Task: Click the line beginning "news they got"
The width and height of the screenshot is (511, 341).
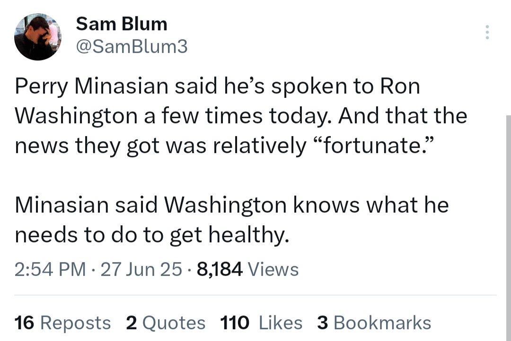Action: (x=225, y=145)
